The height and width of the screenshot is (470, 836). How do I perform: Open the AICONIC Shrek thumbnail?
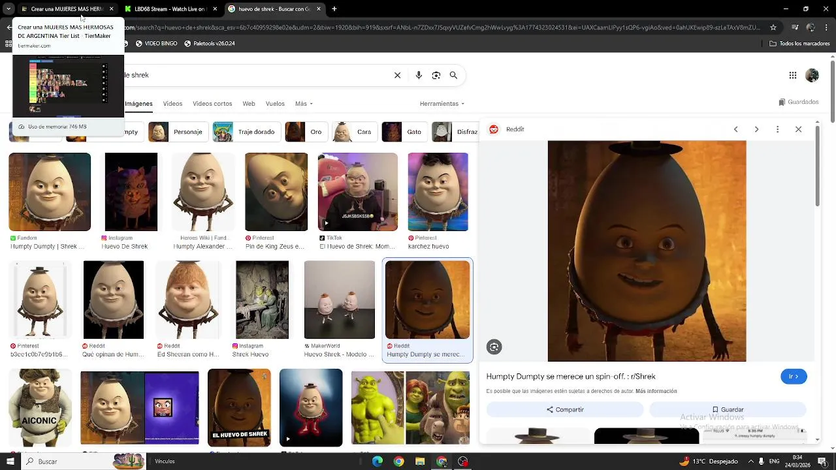coord(40,407)
